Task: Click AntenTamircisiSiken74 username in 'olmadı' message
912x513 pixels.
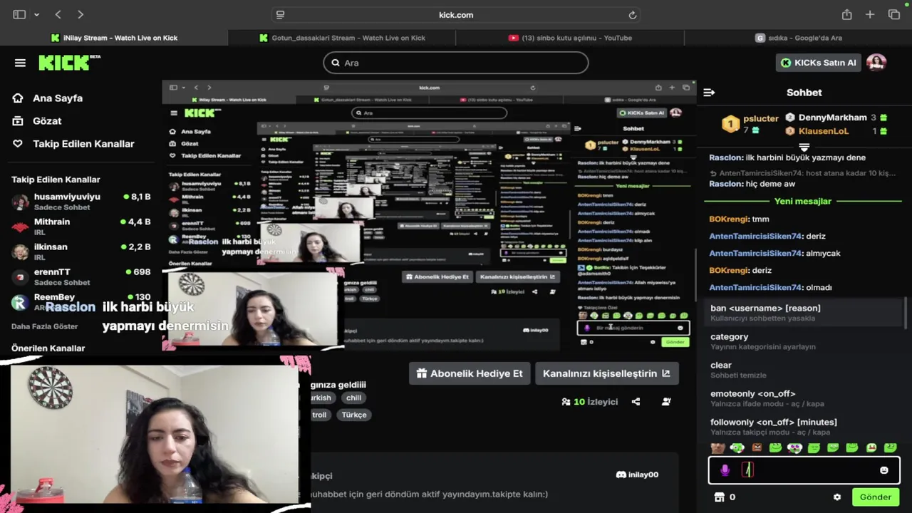Action: coord(755,288)
